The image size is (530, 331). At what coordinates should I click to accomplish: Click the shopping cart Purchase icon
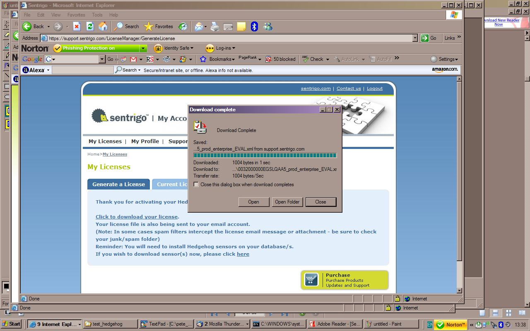coord(311,280)
